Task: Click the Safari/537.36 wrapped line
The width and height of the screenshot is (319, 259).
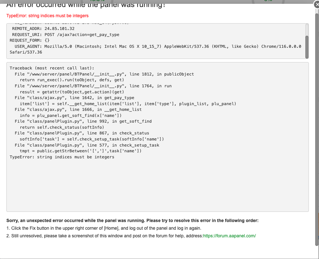Action: point(26,52)
